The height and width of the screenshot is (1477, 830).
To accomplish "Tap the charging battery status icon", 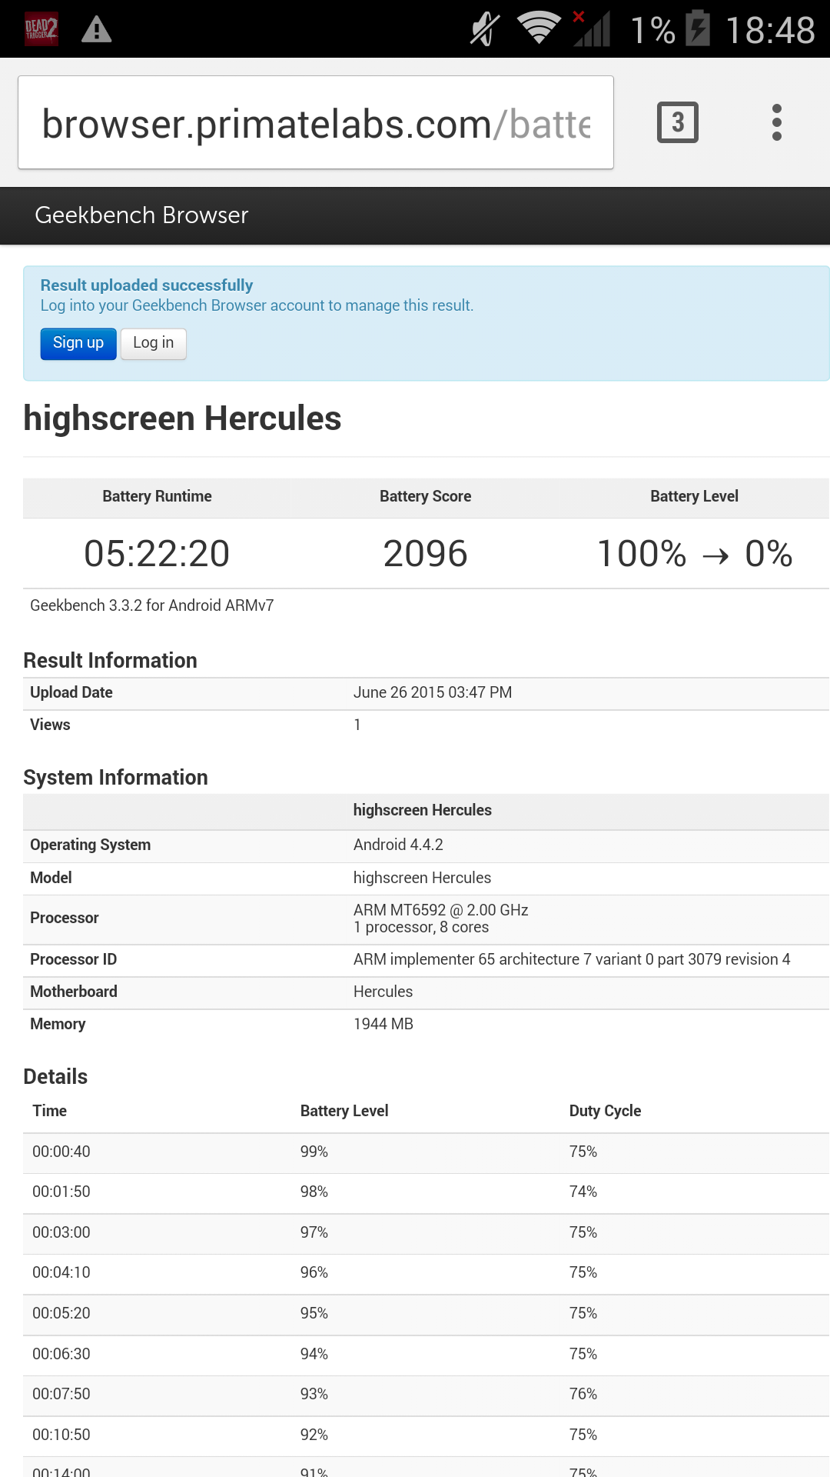I will point(698,28).
